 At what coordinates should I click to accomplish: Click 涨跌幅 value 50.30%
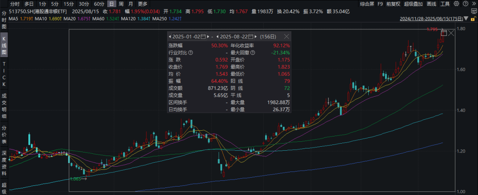point(220,46)
